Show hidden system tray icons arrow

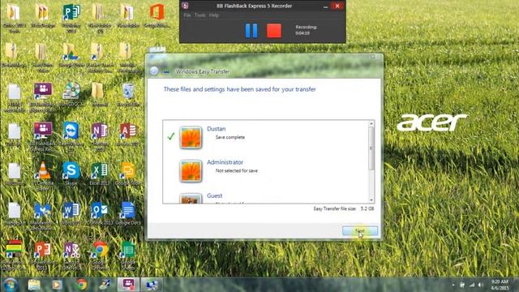pyautogui.click(x=453, y=285)
